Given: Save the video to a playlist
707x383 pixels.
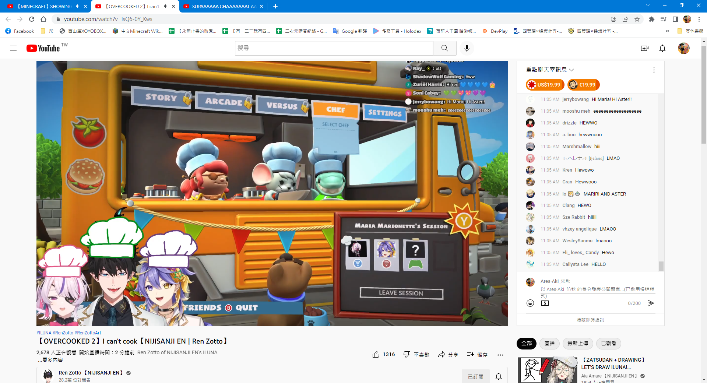Looking at the screenshot, I should point(477,354).
